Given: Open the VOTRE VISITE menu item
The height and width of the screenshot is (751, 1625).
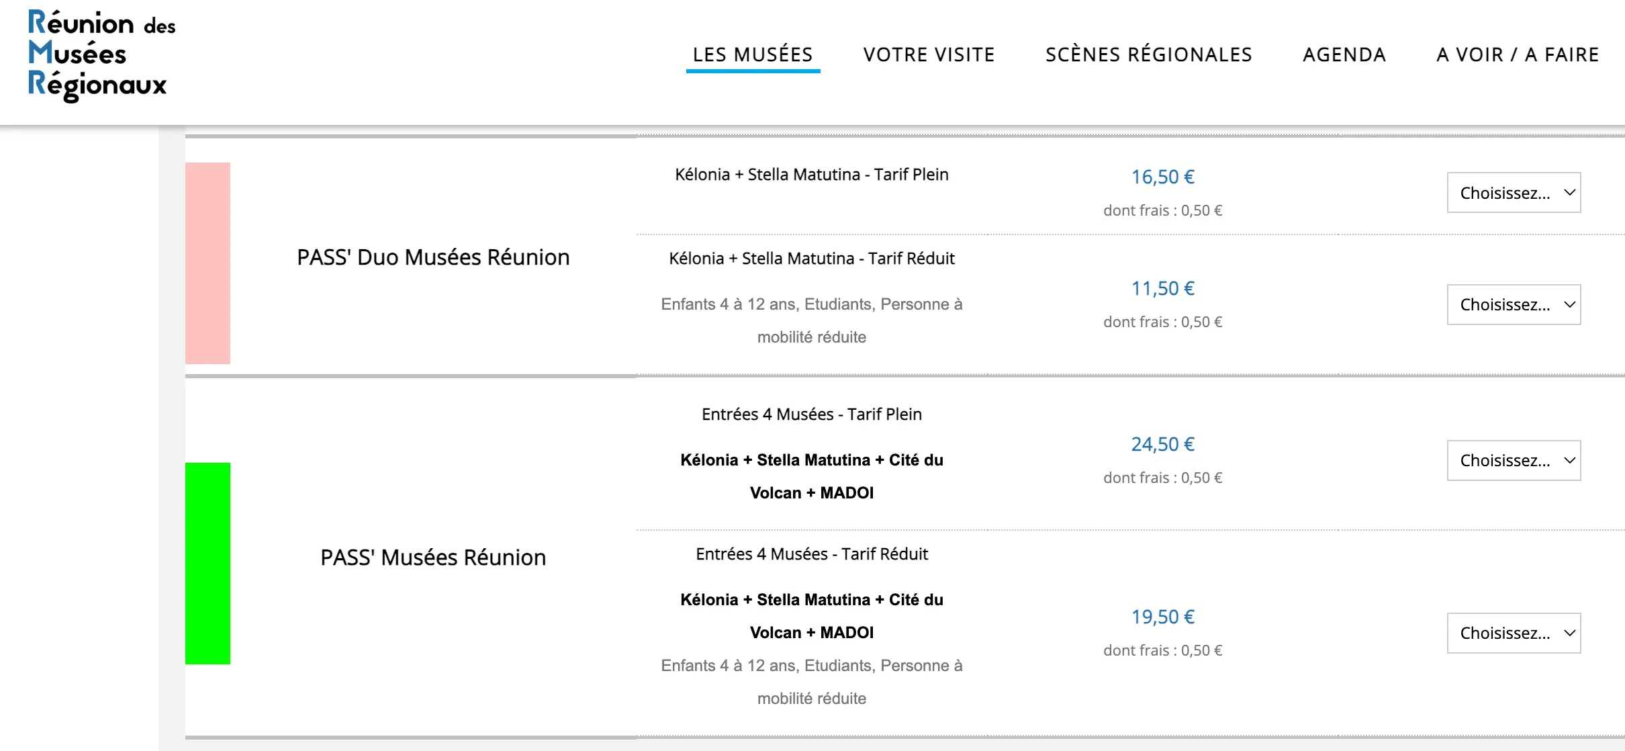Looking at the screenshot, I should [x=929, y=54].
